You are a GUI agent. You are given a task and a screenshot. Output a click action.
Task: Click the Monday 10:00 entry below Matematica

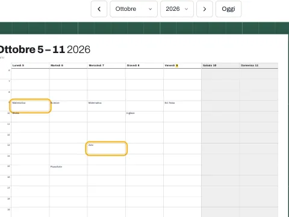coord(16,113)
